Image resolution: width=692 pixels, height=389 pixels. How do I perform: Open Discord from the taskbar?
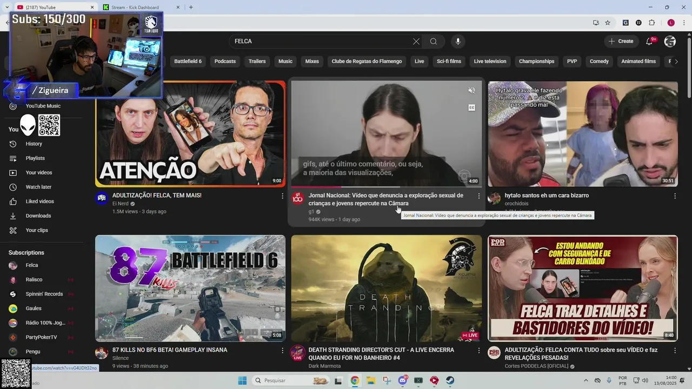402,380
